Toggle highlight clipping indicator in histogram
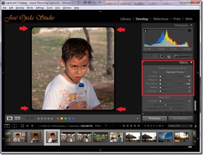The image size is (203, 155). (x=190, y=31)
